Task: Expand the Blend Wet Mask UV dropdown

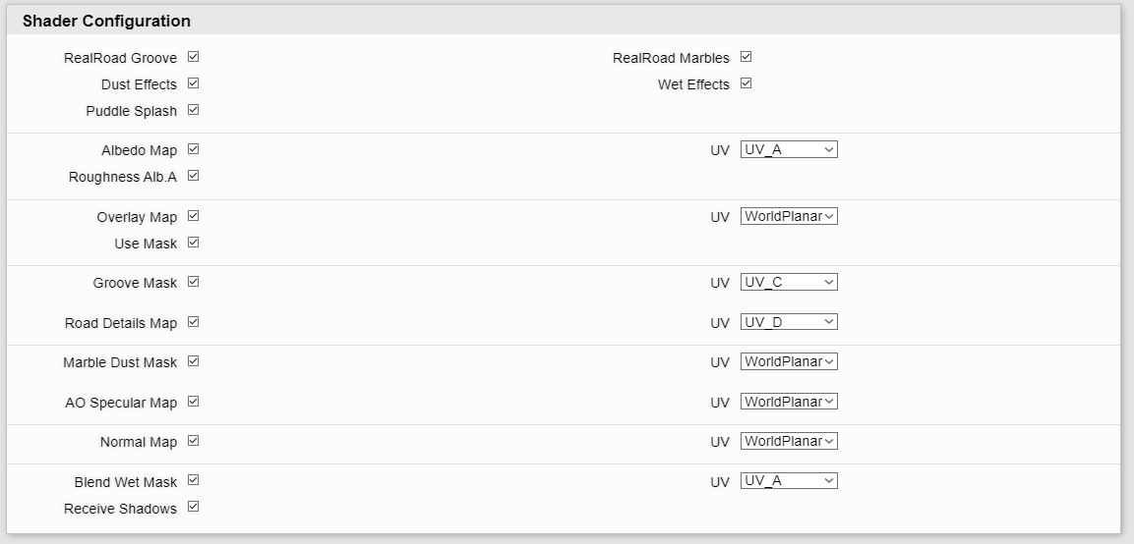Action: coord(789,480)
